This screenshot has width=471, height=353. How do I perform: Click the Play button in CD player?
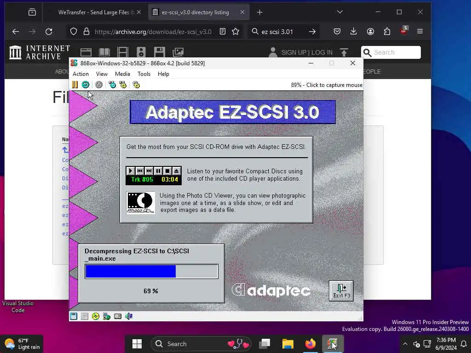coord(130,171)
